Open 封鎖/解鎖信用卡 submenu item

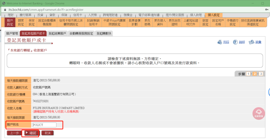[93, 22]
